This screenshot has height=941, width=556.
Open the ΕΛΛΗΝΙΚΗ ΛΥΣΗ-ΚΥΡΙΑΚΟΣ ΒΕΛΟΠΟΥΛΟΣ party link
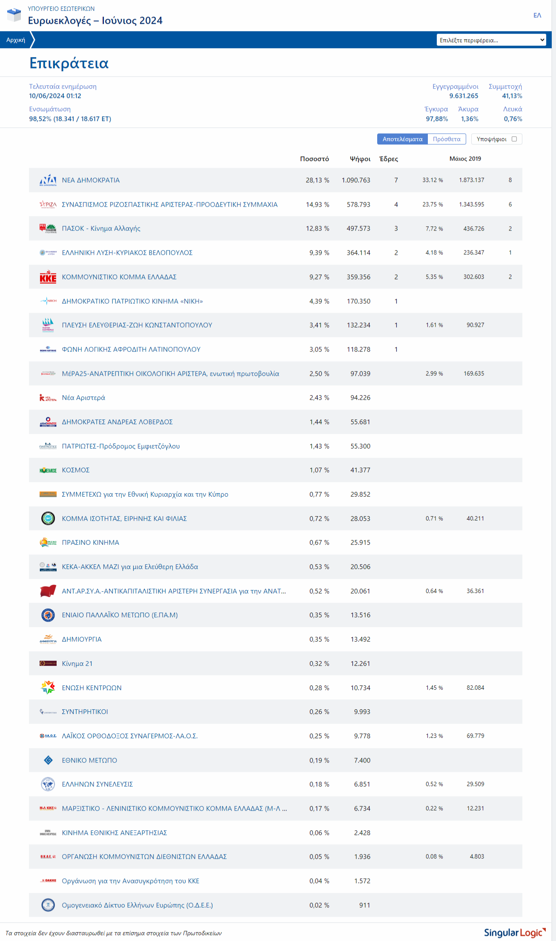(127, 253)
